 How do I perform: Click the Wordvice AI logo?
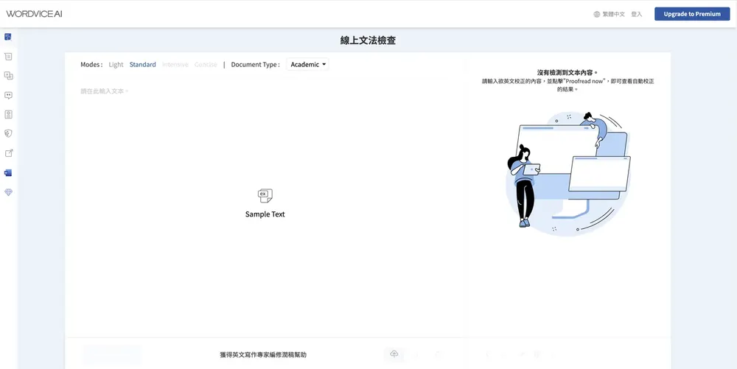point(35,13)
